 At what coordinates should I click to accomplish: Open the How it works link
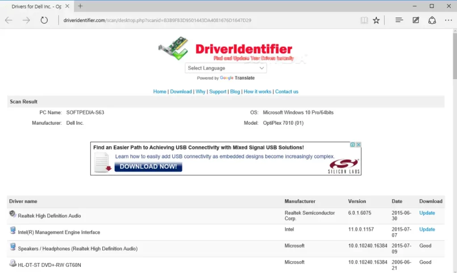(x=258, y=92)
